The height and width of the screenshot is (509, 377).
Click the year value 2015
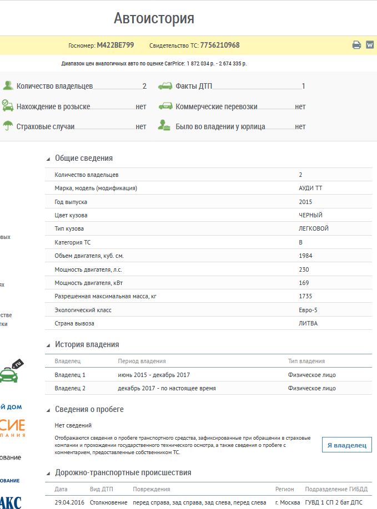[x=305, y=202]
